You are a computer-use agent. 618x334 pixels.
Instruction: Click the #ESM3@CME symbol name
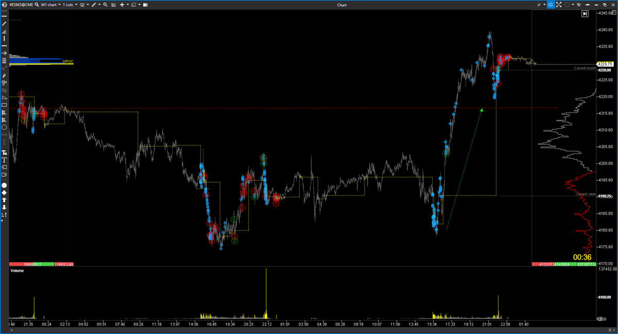click(21, 5)
